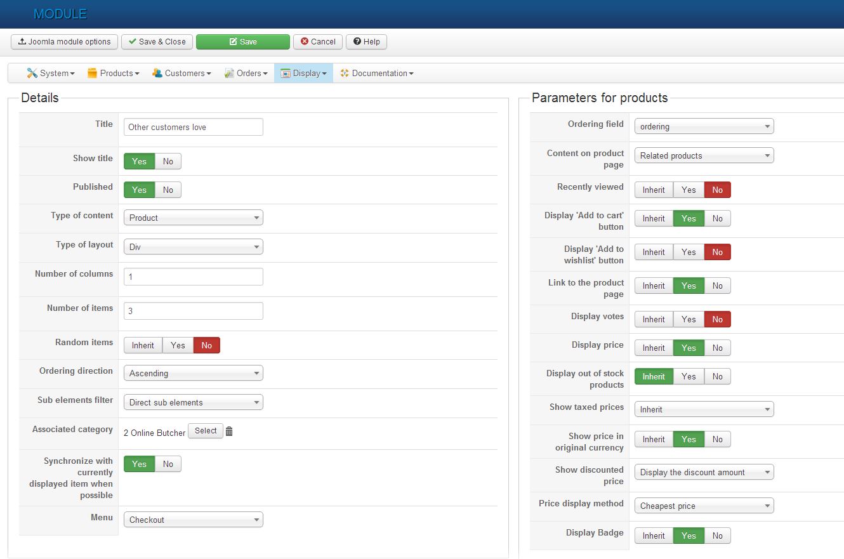
Task: Set Show price in original currency to Inherit
Action: [x=654, y=439]
